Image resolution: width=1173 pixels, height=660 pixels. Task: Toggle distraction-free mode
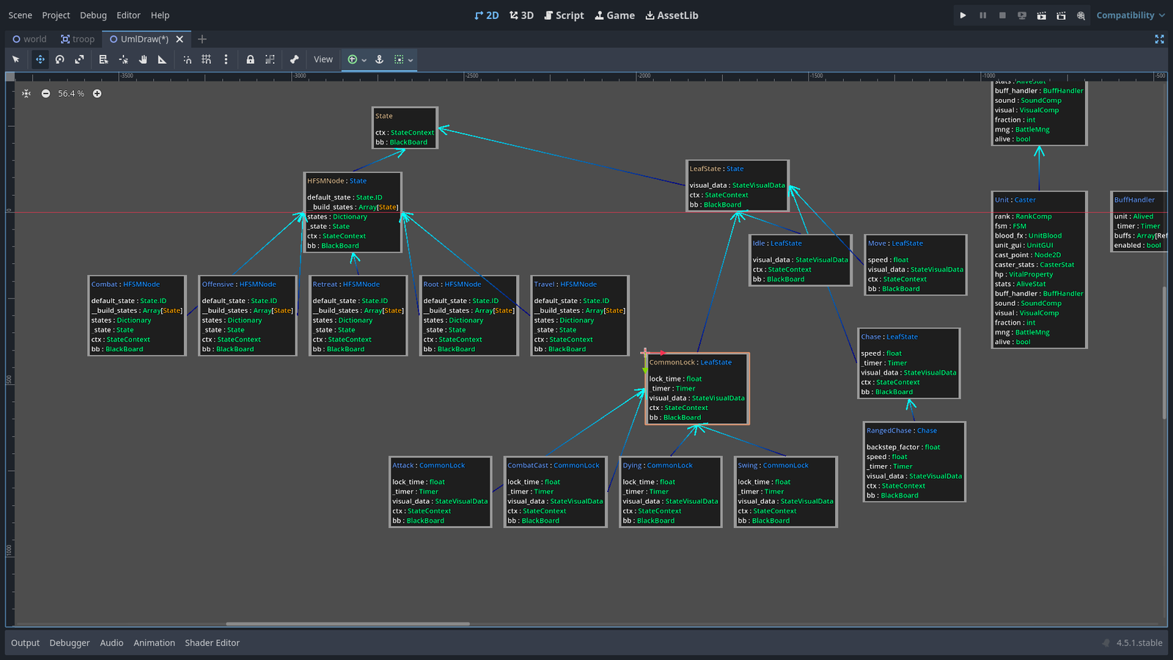click(1159, 39)
